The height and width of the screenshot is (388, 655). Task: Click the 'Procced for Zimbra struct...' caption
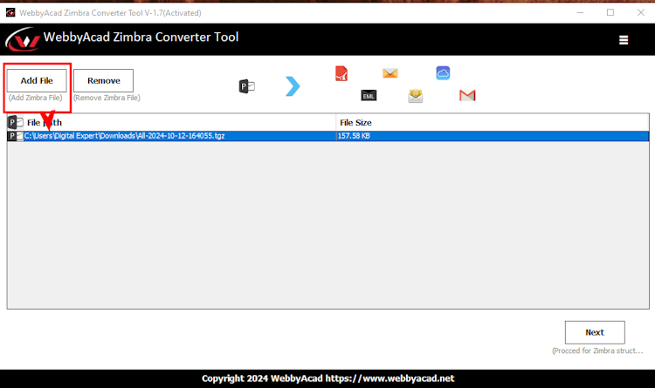click(597, 351)
